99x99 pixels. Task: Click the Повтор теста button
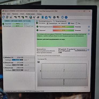tap(81, 50)
